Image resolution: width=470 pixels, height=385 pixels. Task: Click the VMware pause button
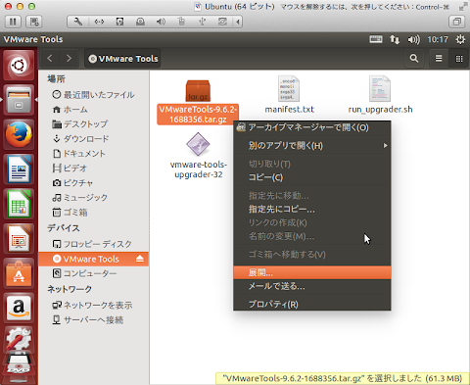coord(13,22)
